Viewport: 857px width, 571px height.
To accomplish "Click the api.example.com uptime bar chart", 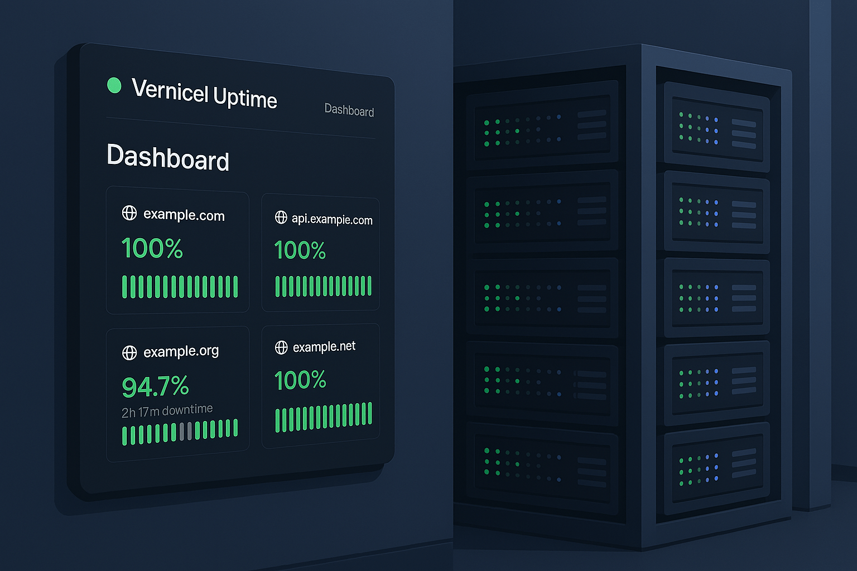I will coord(323,286).
